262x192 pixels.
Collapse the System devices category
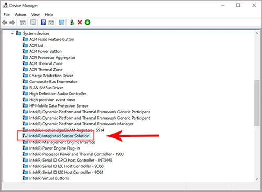point(12,33)
